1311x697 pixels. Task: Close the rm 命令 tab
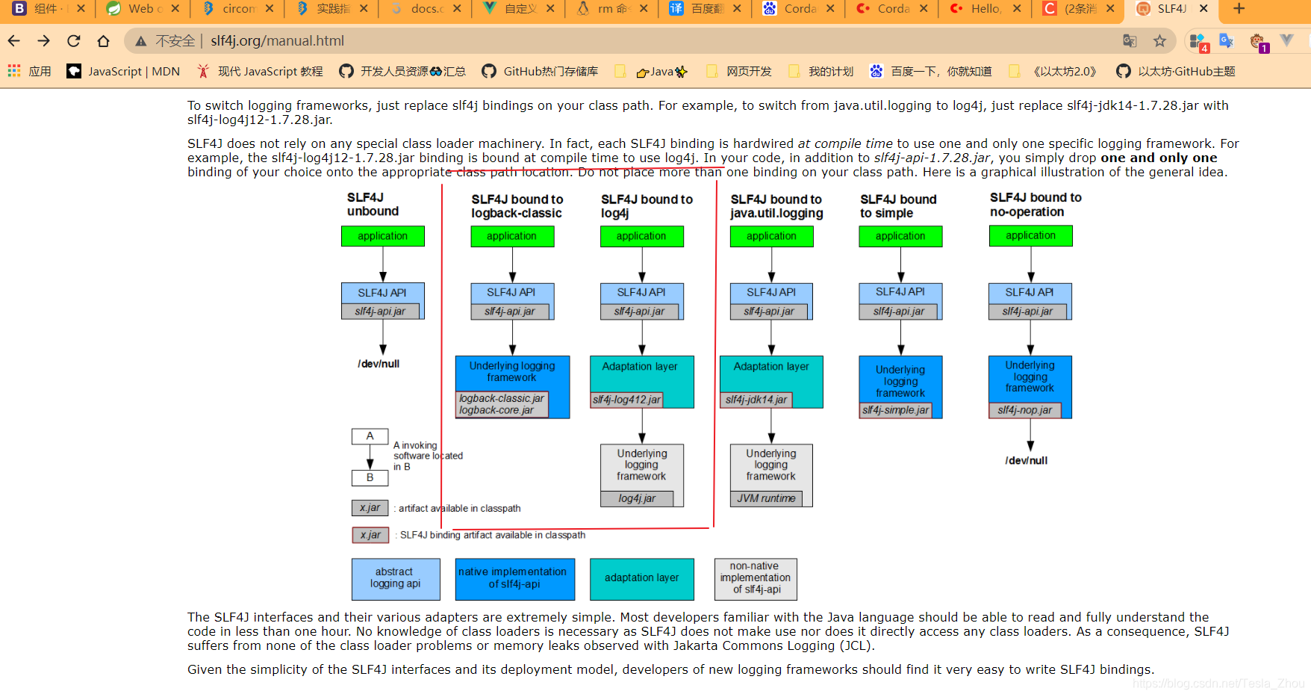point(644,9)
